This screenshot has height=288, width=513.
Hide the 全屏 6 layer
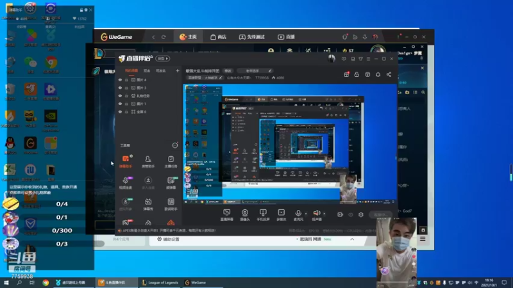(120, 111)
